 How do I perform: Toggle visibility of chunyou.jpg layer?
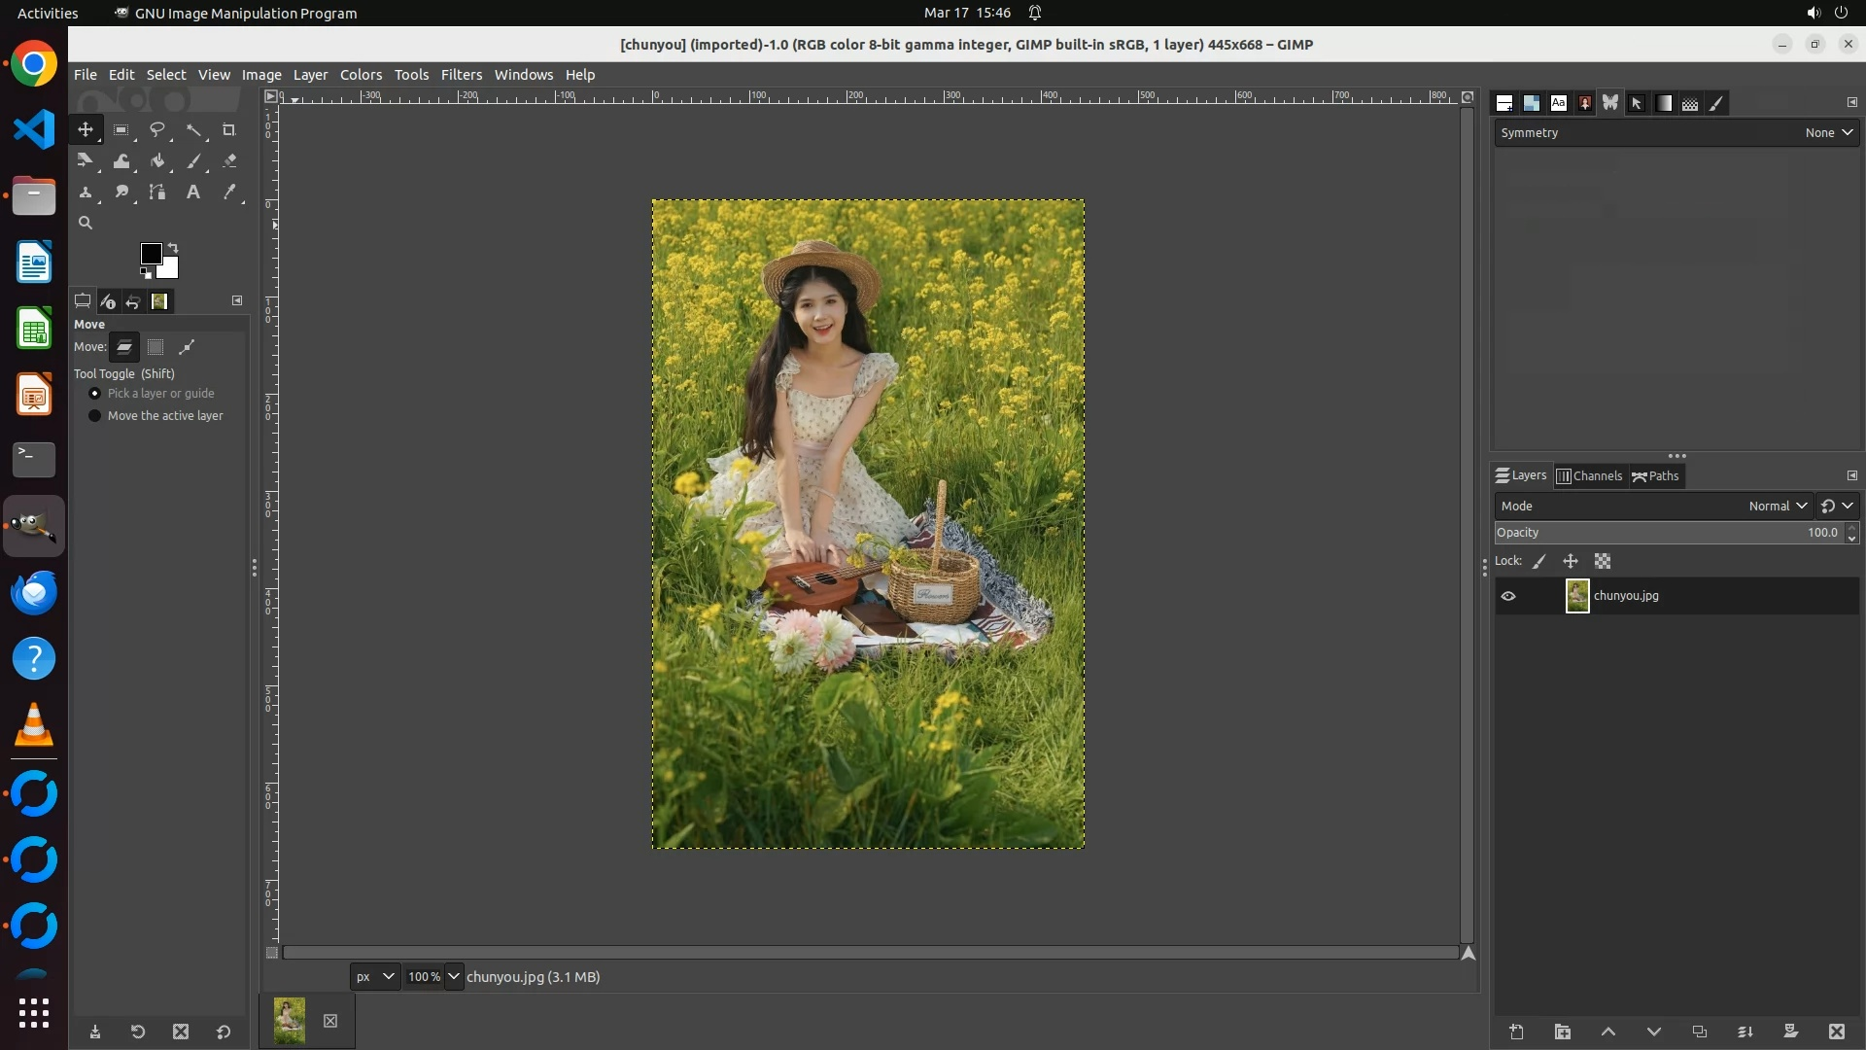(x=1508, y=596)
